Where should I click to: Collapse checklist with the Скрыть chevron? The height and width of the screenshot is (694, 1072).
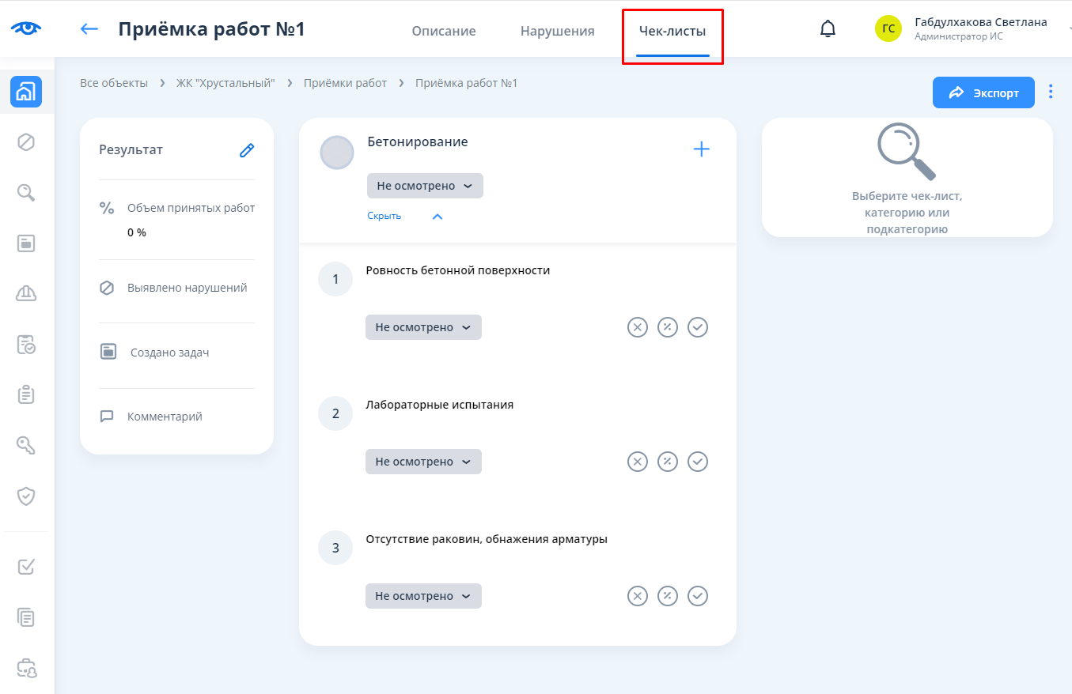point(438,217)
